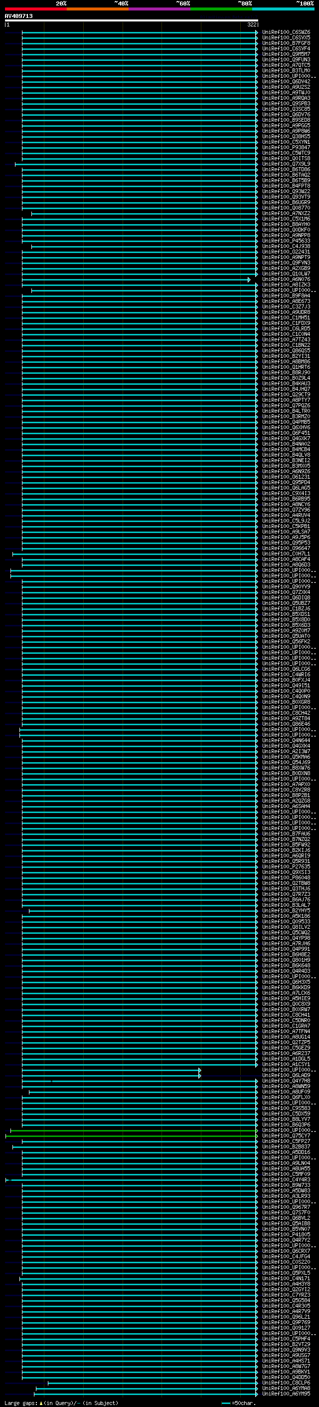Viewport: 319px width, 1407px height.
Task: Select hit UniRef100_Q38HS5
Action: (286, 137)
